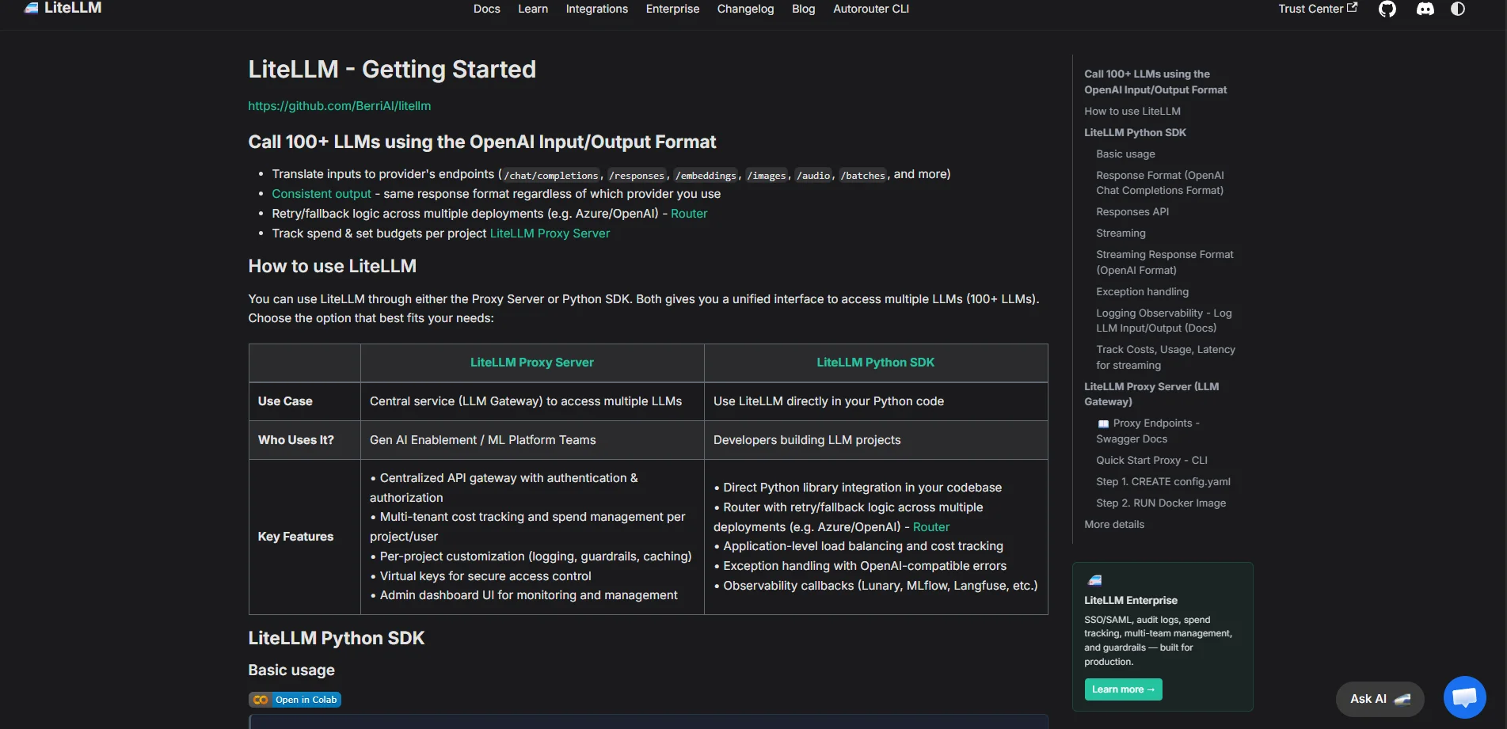Screen dimensions: 1507x729
Task: Jump to Track Costs, Usage, Latency TOC entry
Action: (1166, 357)
